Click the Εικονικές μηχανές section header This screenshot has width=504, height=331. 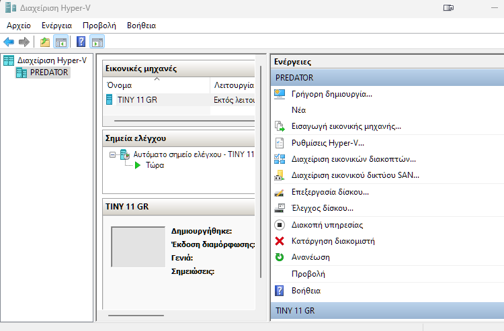coord(179,68)
